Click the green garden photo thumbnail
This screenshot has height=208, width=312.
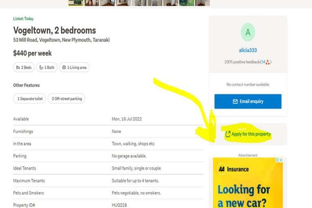[186, 2]
